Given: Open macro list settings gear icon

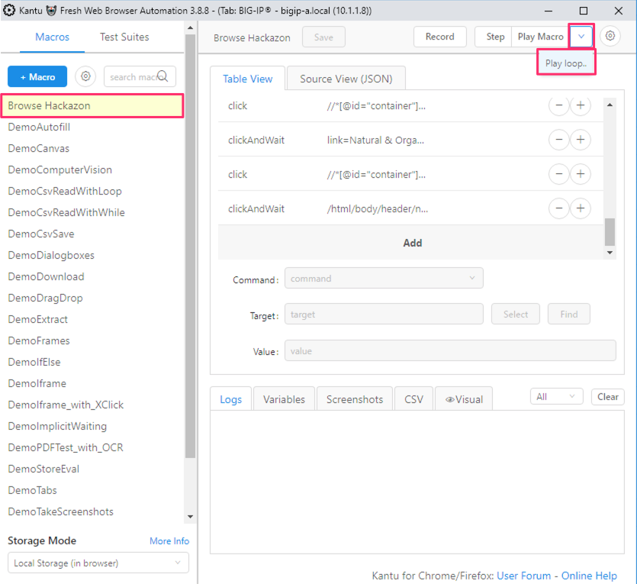Looking at the screenshot, I should coord(85,76).
